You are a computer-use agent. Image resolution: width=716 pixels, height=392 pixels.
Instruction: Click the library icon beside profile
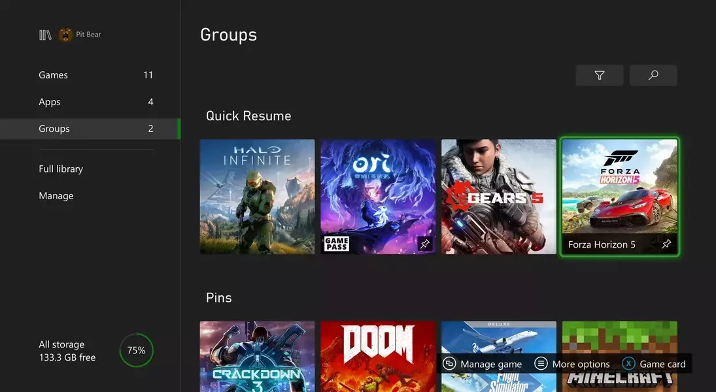(45, 35)
